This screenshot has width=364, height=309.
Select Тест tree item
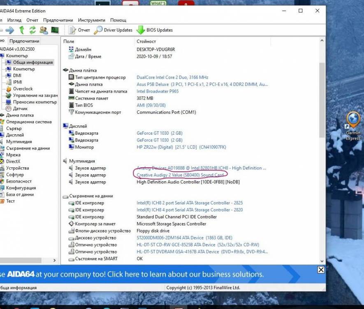click(10, 201)
